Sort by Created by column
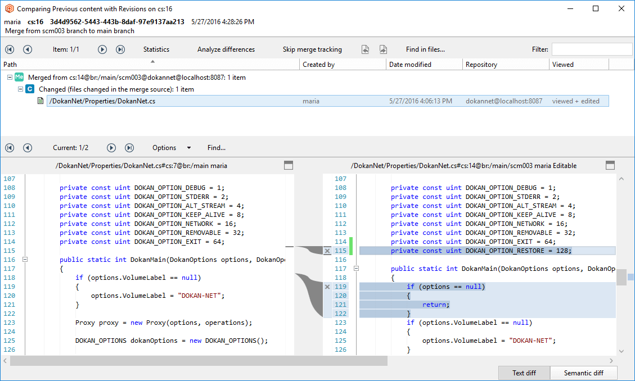Viewport: 635px width, 381px height. click(x=343, y=64)
